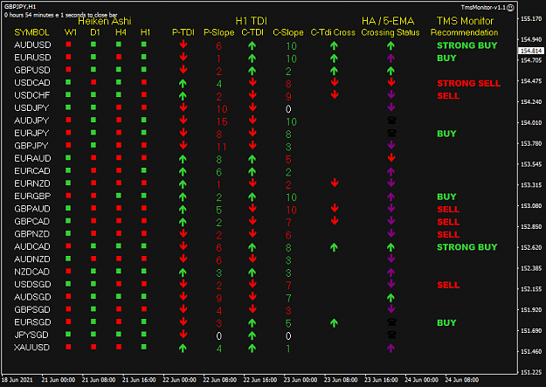Click EURAUD red HA/5-EMA down arrow

tap(391, 158)
